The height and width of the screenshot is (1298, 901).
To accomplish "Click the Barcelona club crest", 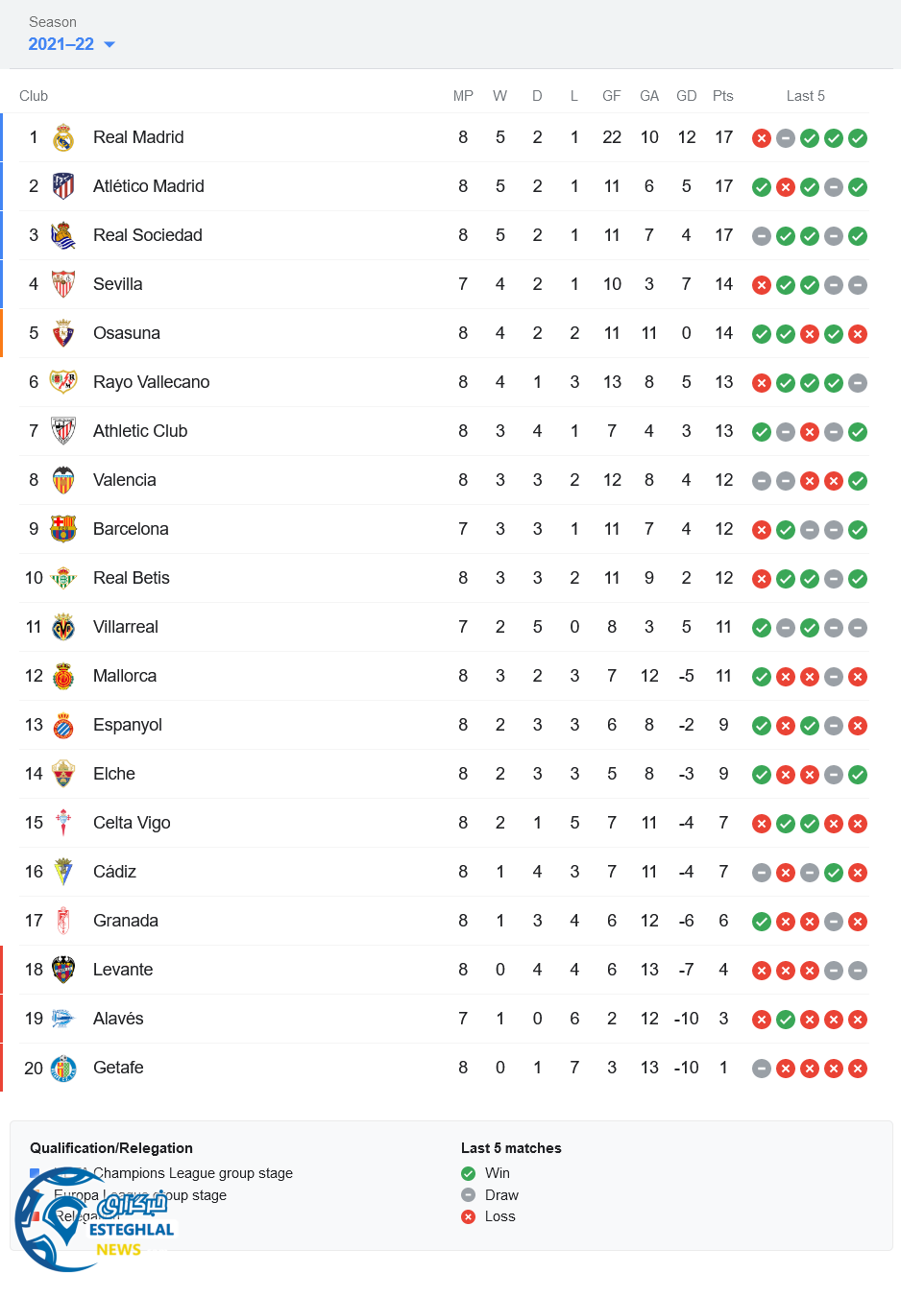I will (63, 529).
